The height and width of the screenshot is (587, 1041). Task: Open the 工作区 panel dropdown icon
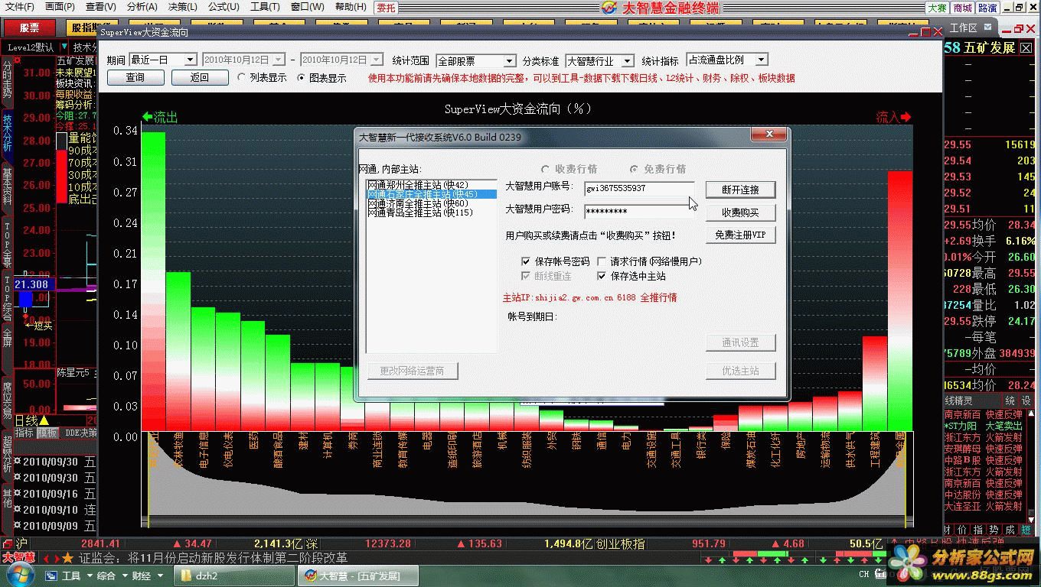tap(987, 28)
